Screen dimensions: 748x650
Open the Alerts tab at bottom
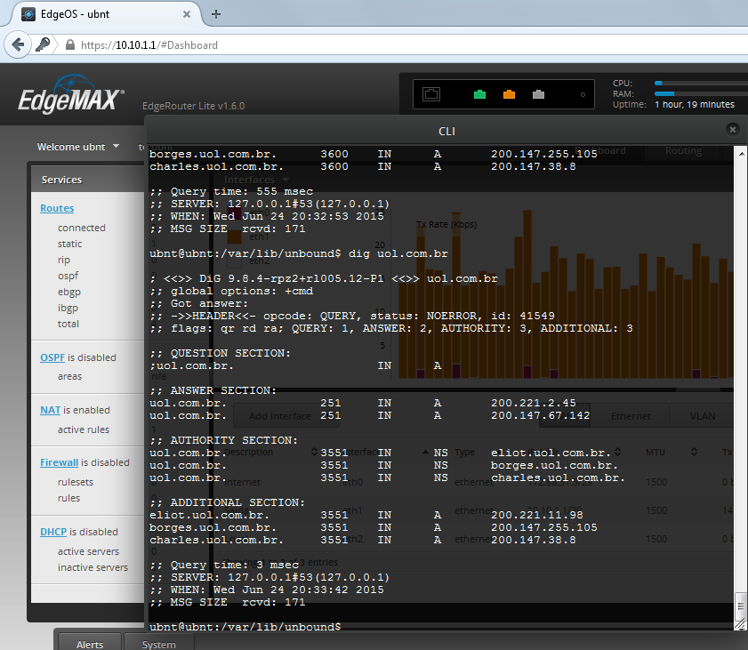pos(89,644)
